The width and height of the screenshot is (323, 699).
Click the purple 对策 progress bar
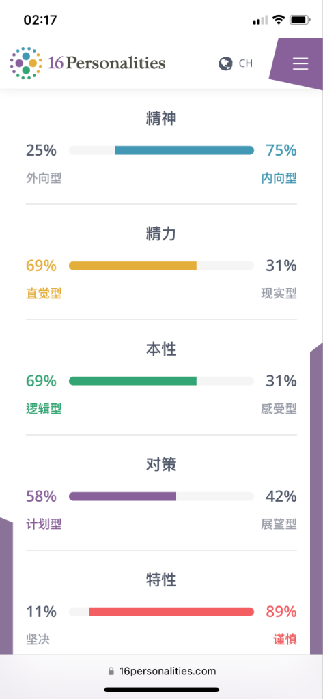[x=161, y=496]
